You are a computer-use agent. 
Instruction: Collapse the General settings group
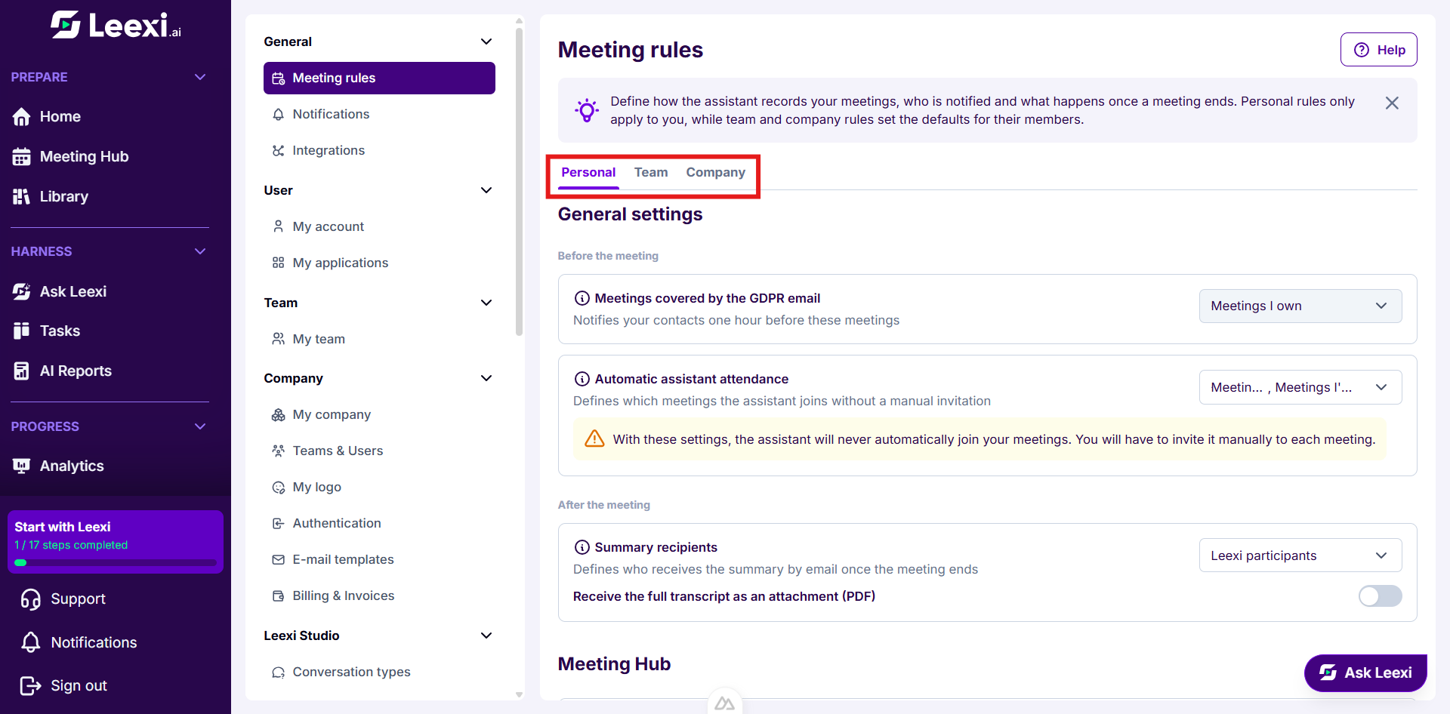(x=486, y=42)
